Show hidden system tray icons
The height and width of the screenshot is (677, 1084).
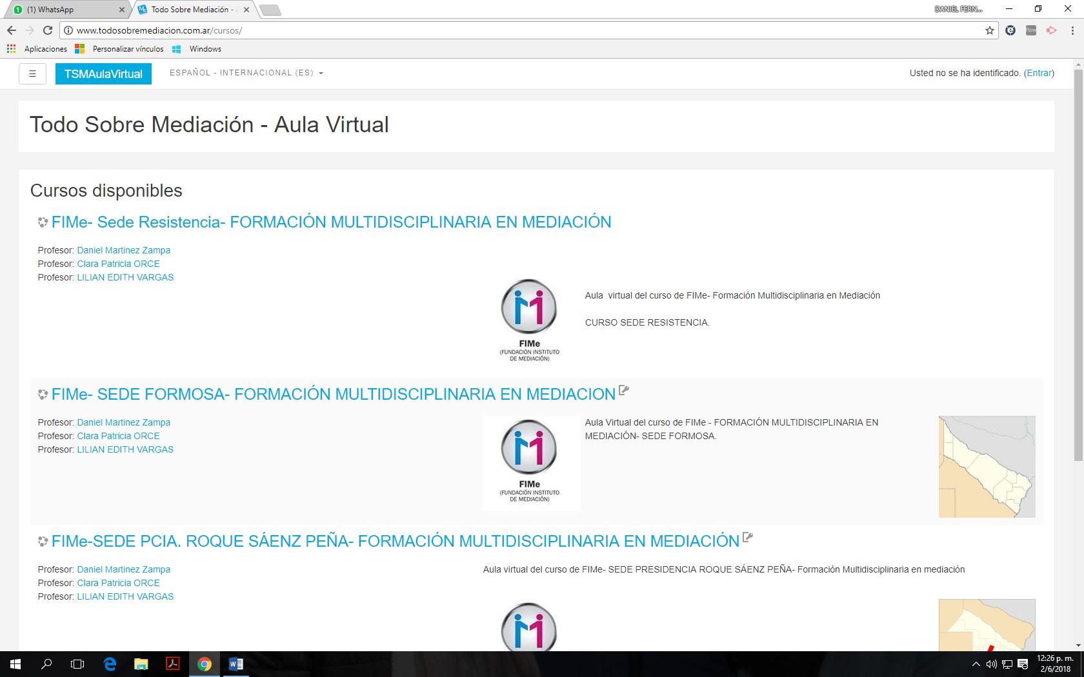976,664
